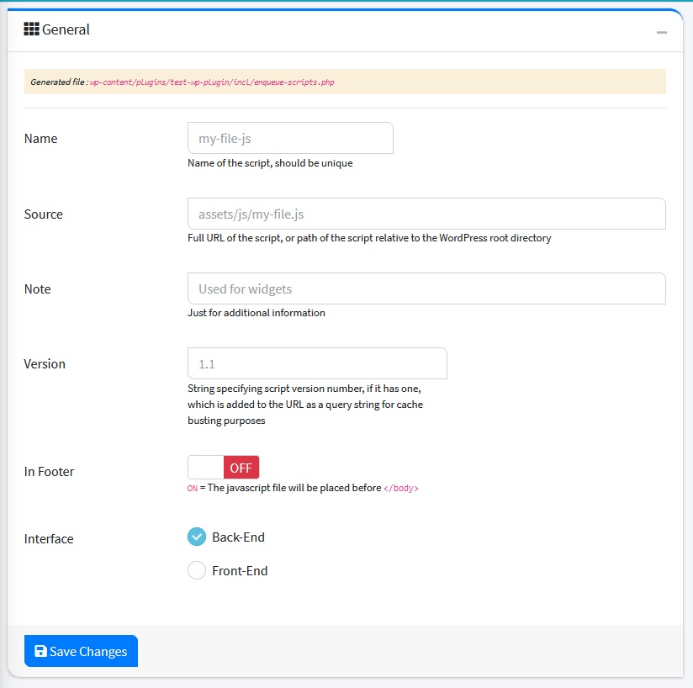Click the </body> code tag text
Viewport: 693px width, 688px height.
pos(400,488)
